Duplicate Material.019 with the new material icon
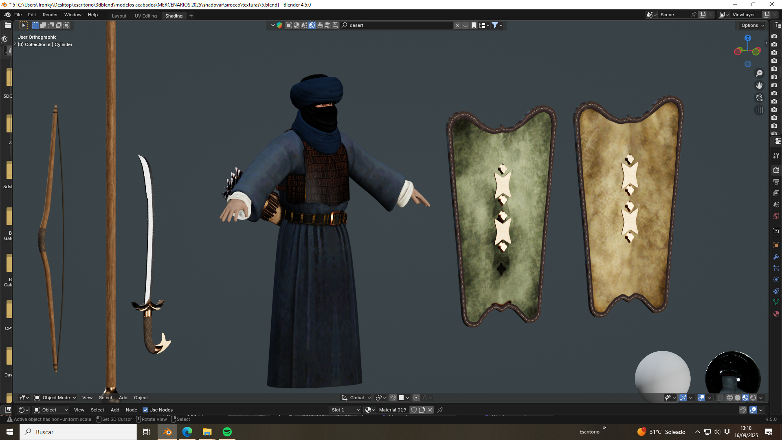Screen dimensions: 782x440 click(x=422, y=410)
